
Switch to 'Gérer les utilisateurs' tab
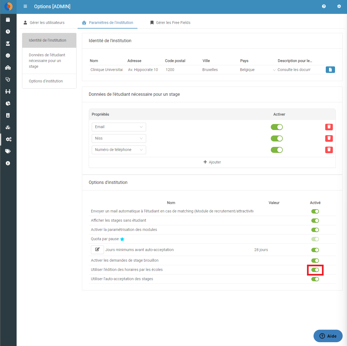click(44, 23)
